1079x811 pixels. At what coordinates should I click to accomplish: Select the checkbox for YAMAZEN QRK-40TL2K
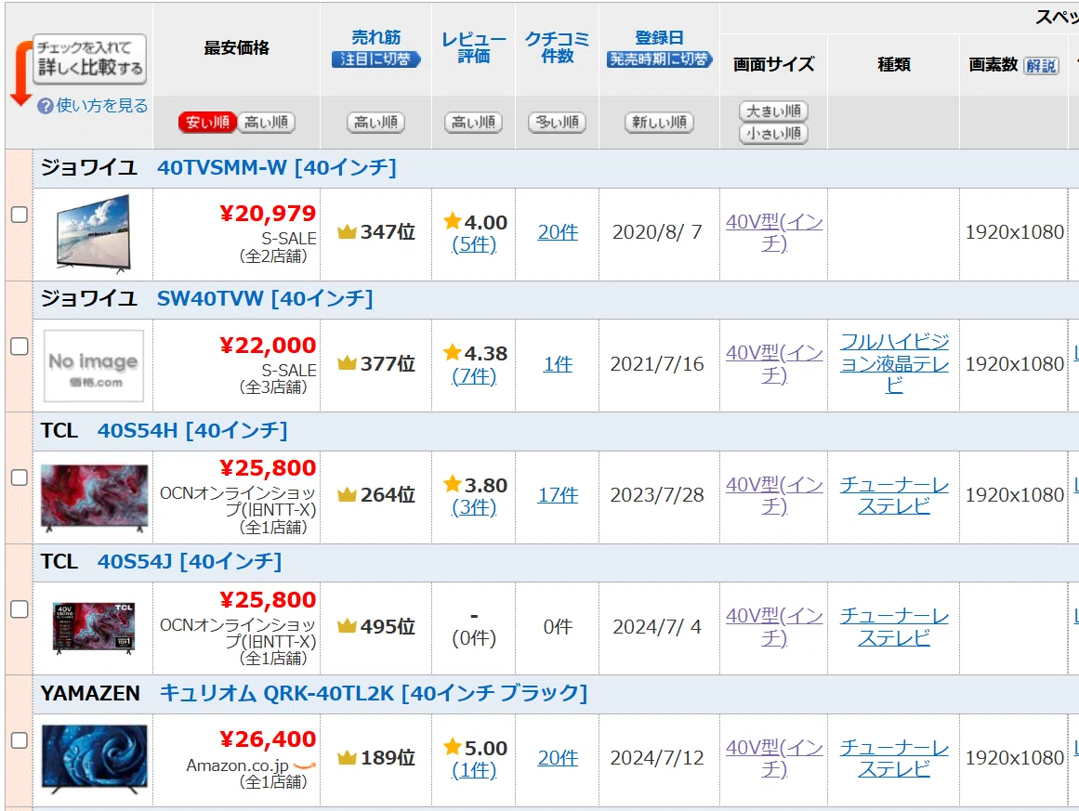[x=20, y=740]
